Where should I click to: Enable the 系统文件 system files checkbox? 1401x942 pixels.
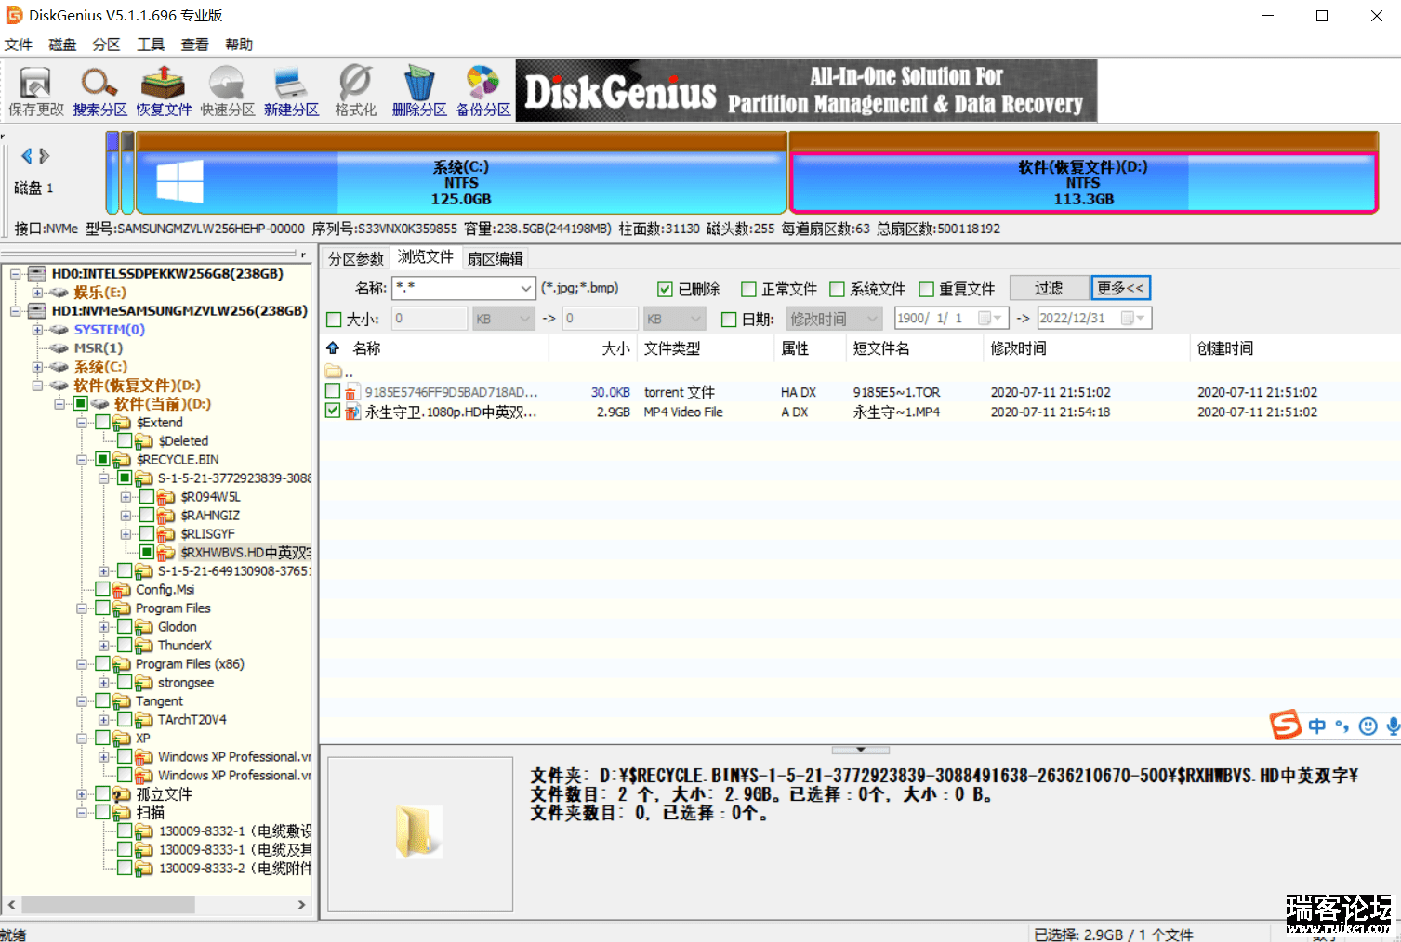(837, 290)
